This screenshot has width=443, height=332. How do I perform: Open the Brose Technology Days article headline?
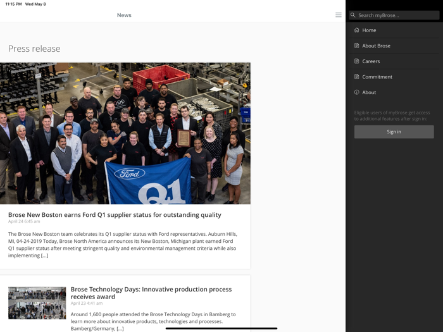tap(151, 293)
